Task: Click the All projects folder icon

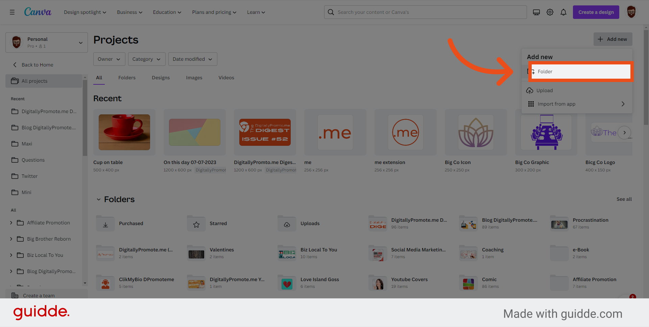Action: point(15,81)
